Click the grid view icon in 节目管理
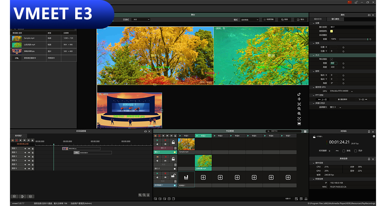This screenshot has width=386, height=206. 305,131
